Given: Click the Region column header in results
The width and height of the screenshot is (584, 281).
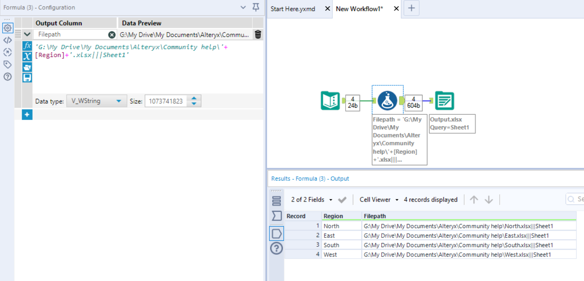Looking at the screenshot, I should [x=333, y=216].
